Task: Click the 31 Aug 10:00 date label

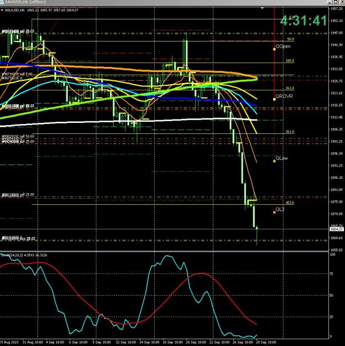Action: point(33,342)
